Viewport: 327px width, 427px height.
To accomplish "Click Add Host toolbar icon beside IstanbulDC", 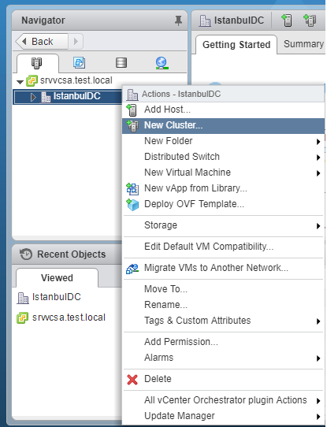I will pos(287,20).
